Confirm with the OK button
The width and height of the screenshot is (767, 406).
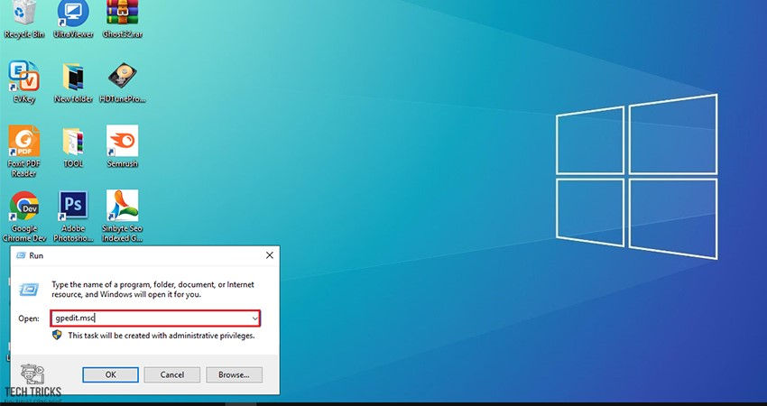tap(111, 374)
